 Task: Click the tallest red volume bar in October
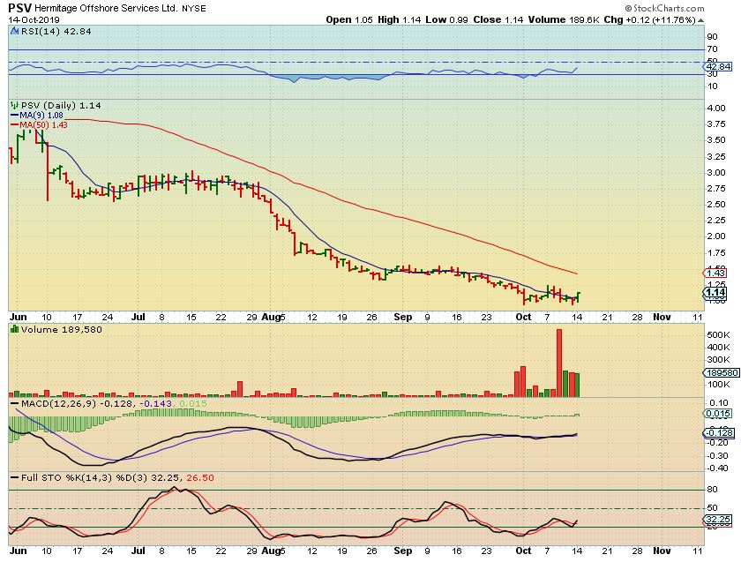tap(559, 363)
